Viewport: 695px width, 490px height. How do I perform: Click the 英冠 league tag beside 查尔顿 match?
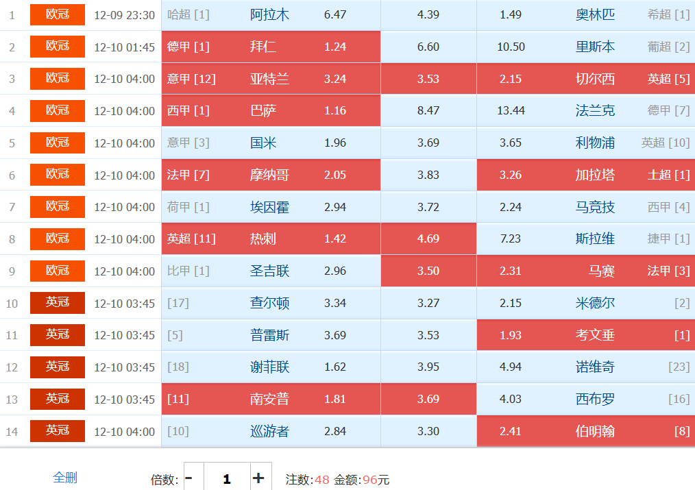(58, 303)
